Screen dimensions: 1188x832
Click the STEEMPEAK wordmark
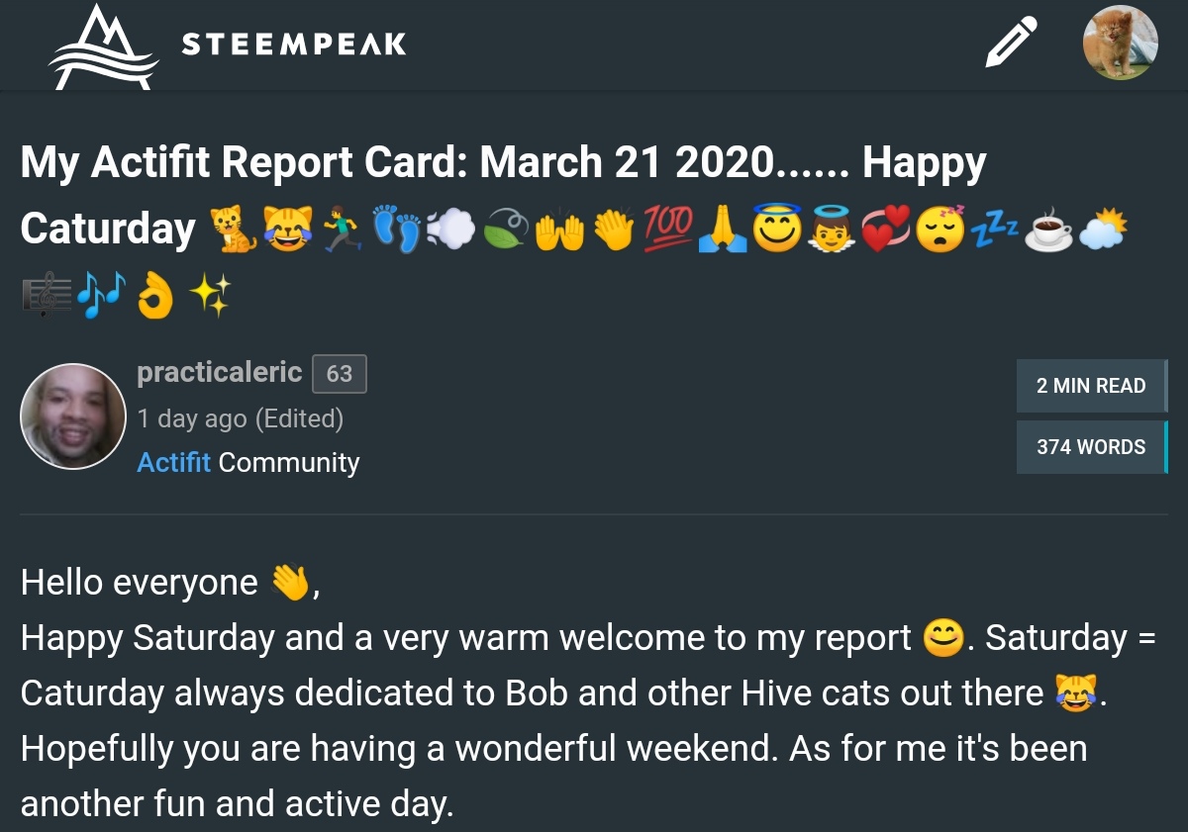pos(294,45)
